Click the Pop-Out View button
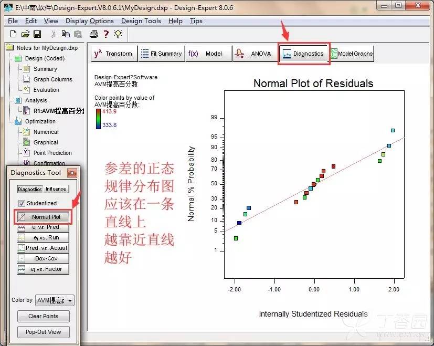Screen dimensions: 434x346 click(44, 332)
